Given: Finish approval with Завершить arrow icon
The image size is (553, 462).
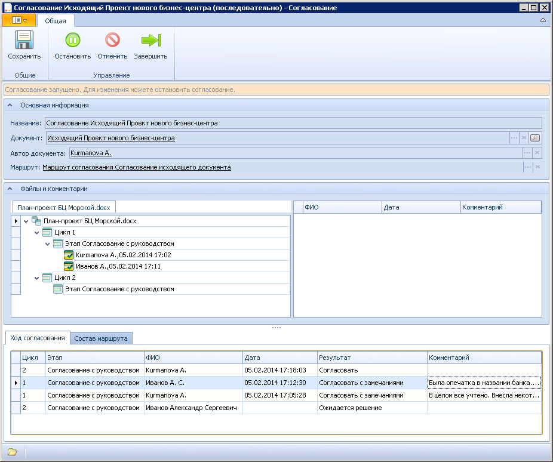Looking at the screenshot, I should coord(151,40).
